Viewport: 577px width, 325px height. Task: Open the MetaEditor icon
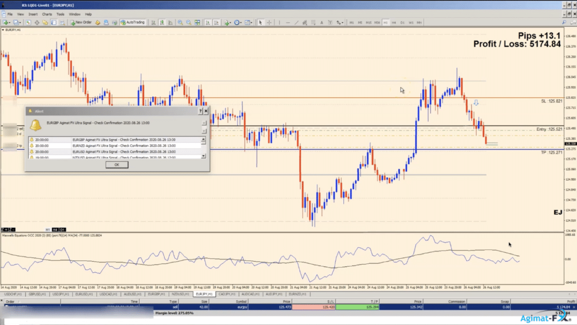(98, 22)
